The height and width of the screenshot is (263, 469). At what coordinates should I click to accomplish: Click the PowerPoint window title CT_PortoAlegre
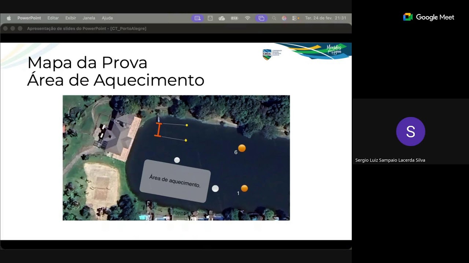(86, 28)
